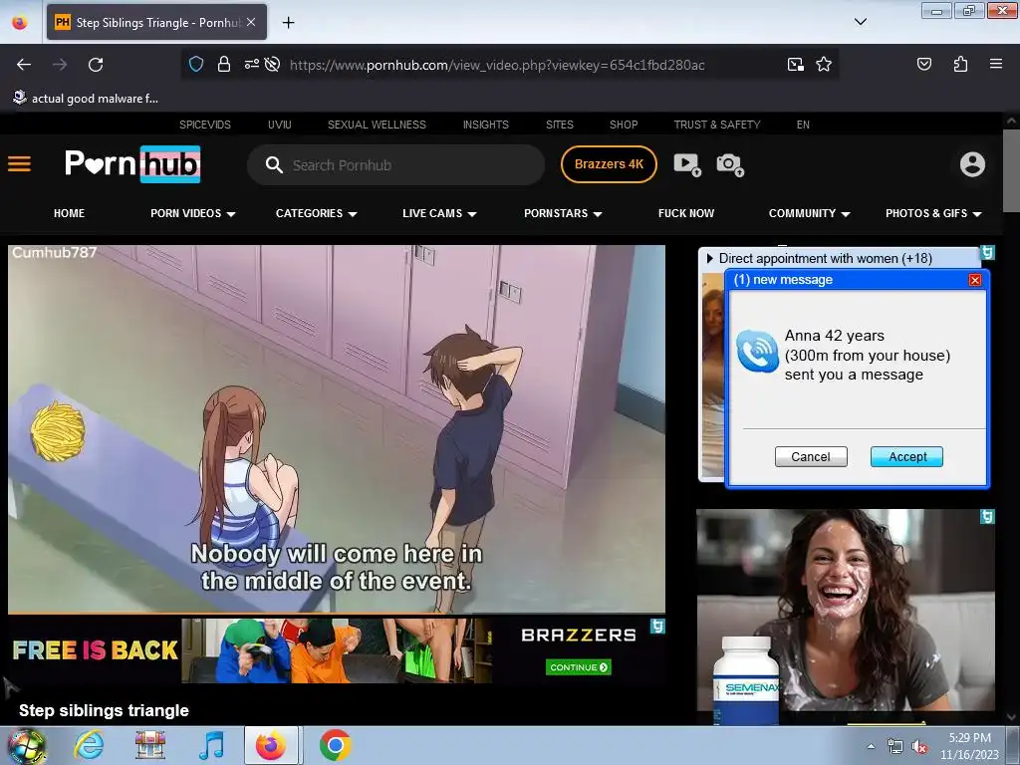Open the list-all-tabs chevron in the tab bar
Screen dimensions: 1020x765
coord(860,22)
